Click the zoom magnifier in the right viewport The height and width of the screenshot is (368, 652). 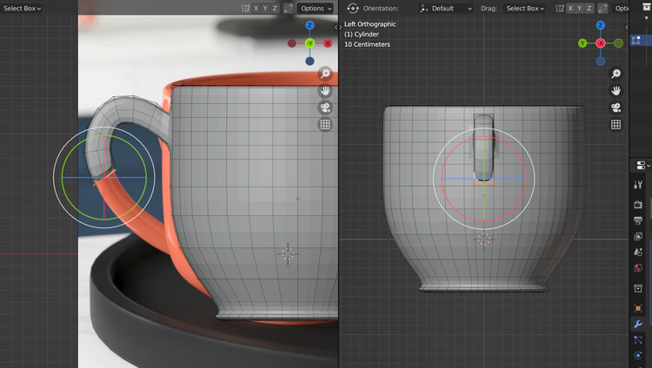coord(616,75)
